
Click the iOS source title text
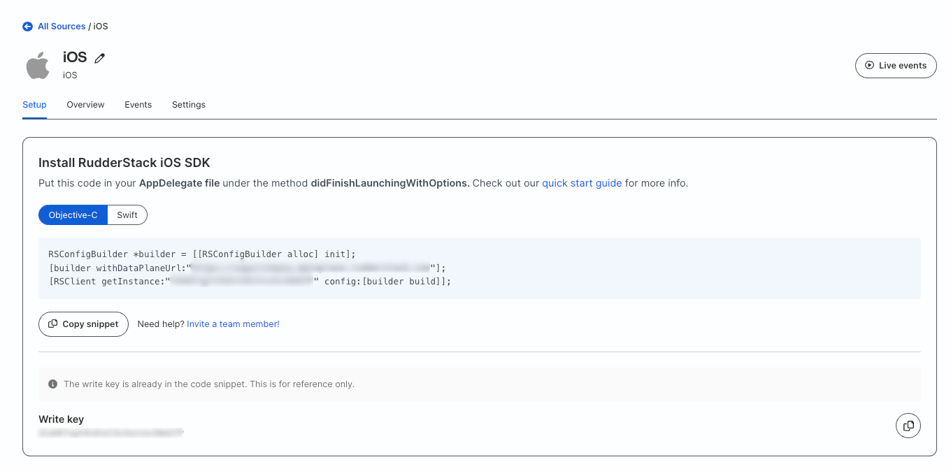click(75, 58)
